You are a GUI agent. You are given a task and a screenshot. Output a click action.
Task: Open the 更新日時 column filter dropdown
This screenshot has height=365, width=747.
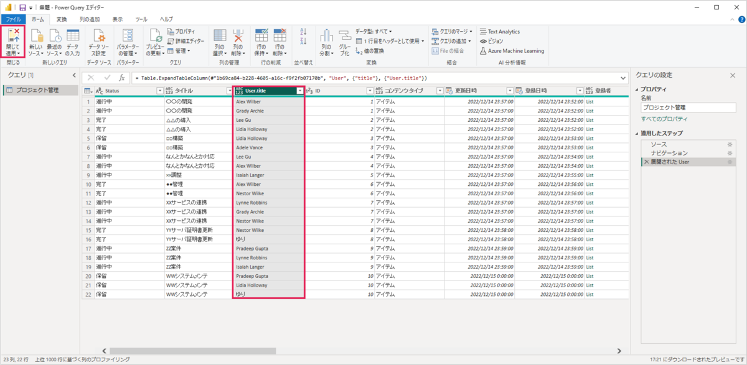pyautogui.click(x=510, y=91)
